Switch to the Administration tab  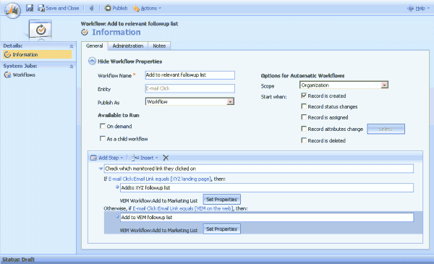[x=128, y=46]
